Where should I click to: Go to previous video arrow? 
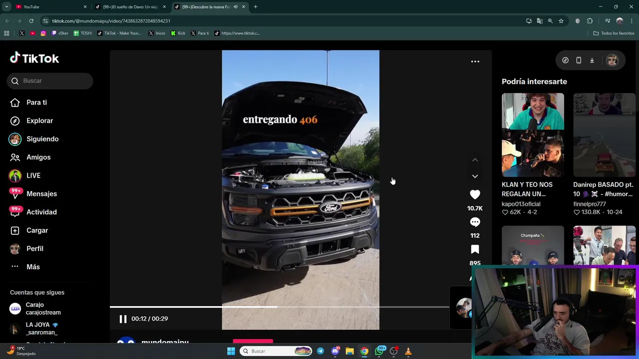click(475, 160)
